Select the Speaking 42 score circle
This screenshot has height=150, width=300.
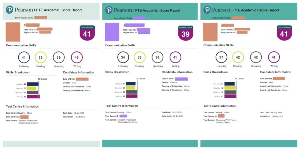[x=256, y=57]
